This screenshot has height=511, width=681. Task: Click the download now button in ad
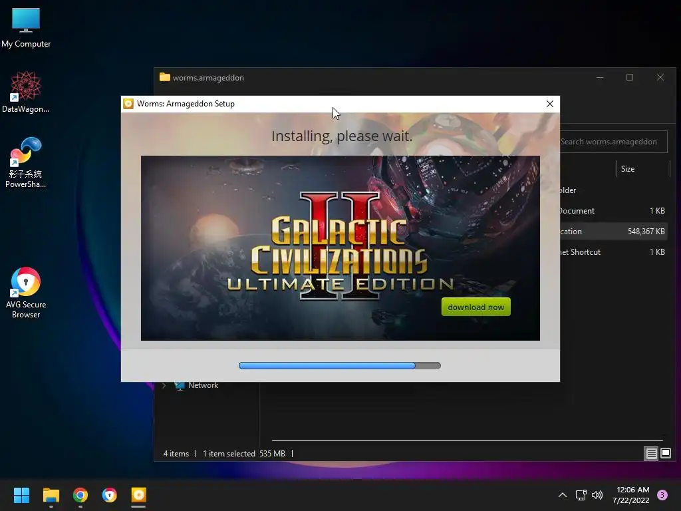(476, 307)
